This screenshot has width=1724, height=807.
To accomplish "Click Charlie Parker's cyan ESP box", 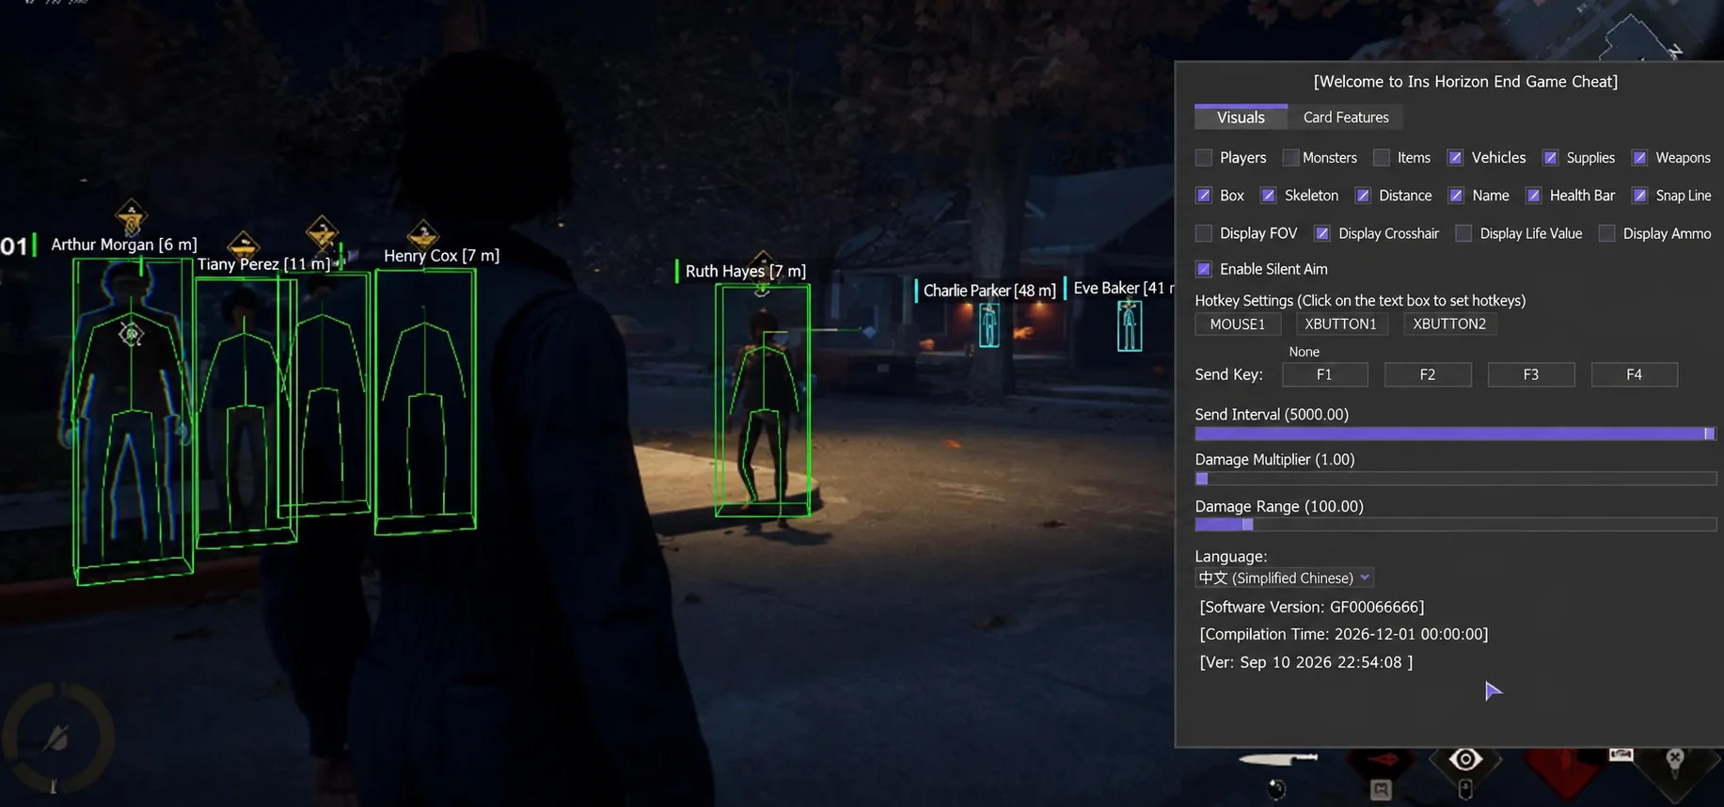I will (x=989, y=324).
